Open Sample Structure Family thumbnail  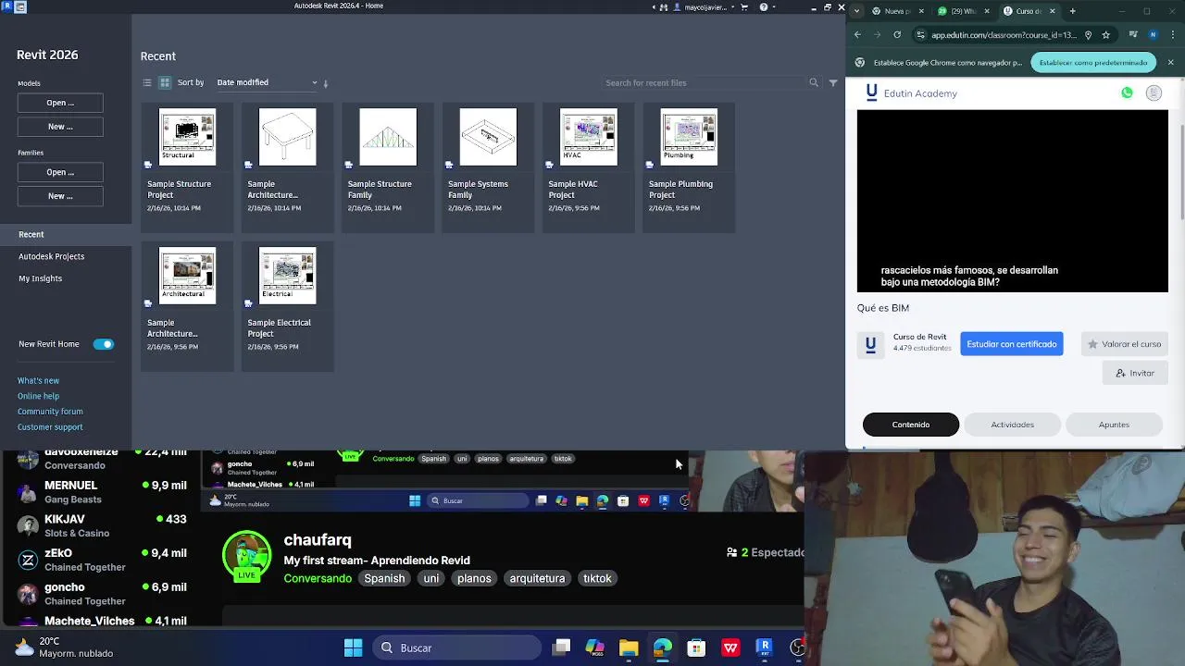388,138
